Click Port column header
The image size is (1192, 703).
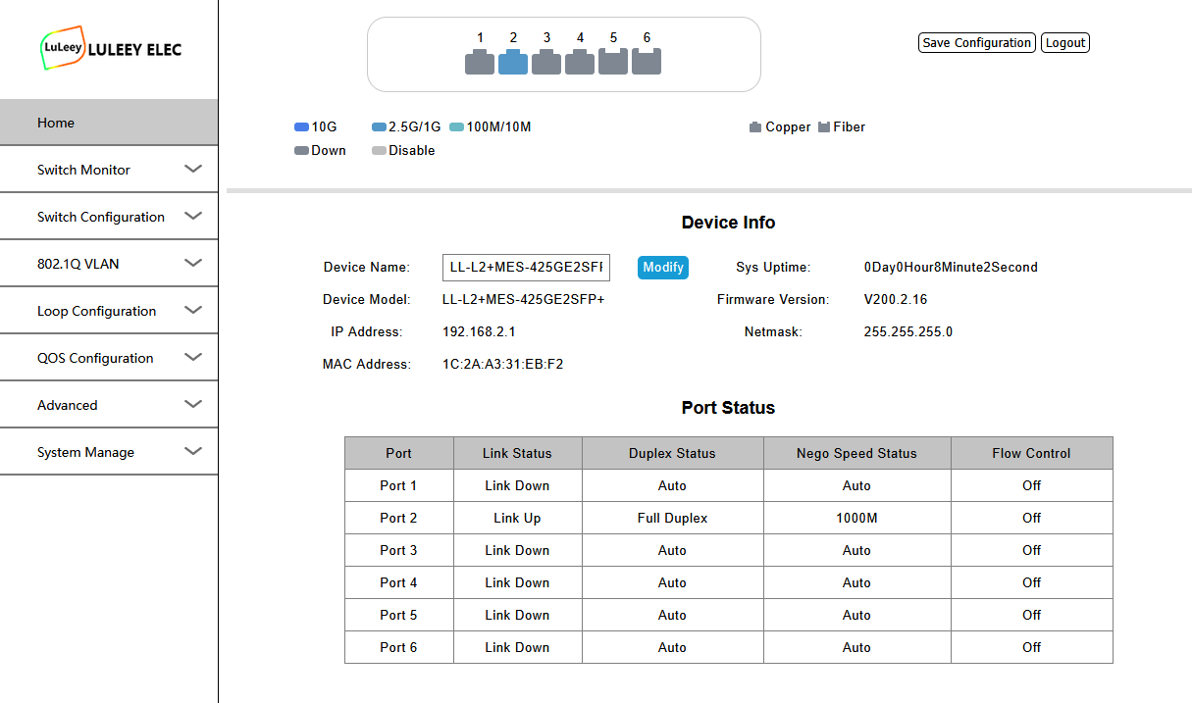tap(399, 453)
